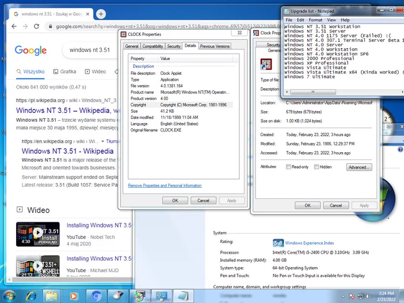
Task: Close the windows nt 3.51 Chrome tab
Action: click(87, 14)
